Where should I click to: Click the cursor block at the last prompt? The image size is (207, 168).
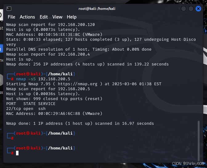coord(17,153)
